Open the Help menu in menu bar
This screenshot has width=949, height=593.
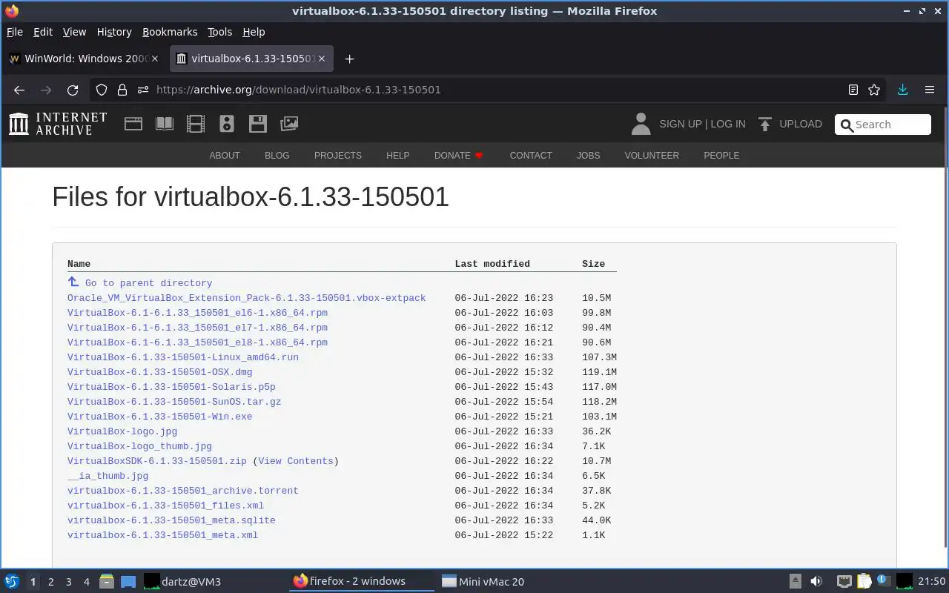[254, 32]
